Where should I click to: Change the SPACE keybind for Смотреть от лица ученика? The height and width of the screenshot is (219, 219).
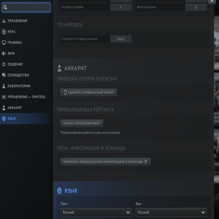coord(121,39)
